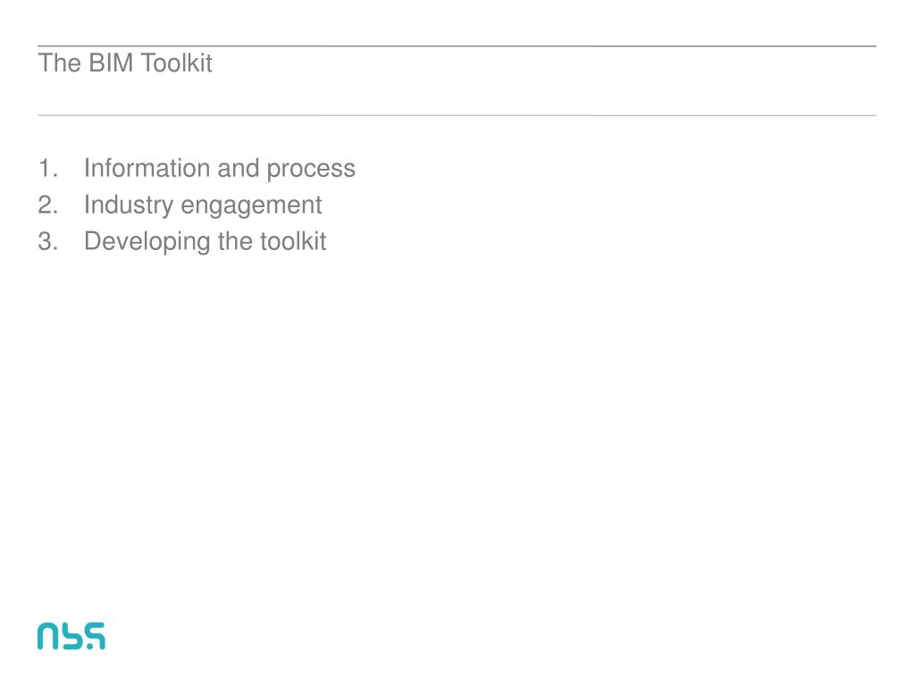The height and width of the screenshot is (686, 915).
Task: Click the capitalized word Toolkit in the title
Action: [176, 63]
